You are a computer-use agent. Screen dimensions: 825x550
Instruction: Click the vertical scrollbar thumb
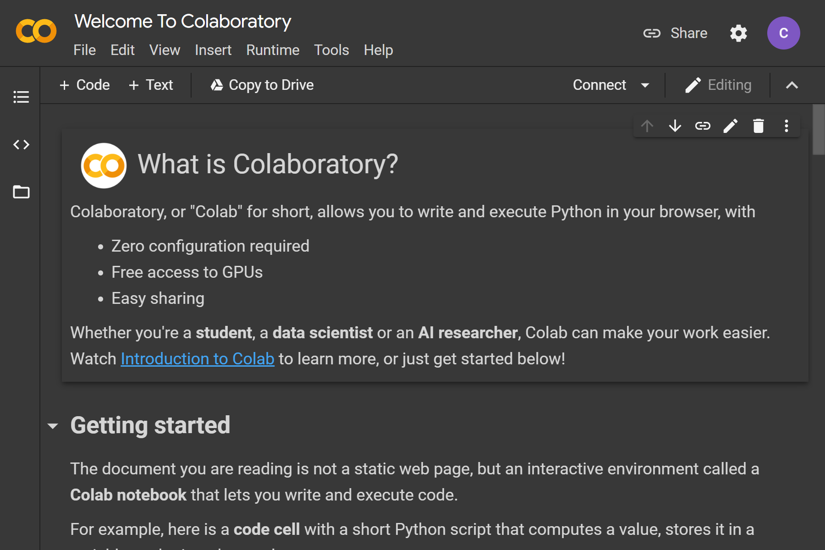click(x=819, y=130)
